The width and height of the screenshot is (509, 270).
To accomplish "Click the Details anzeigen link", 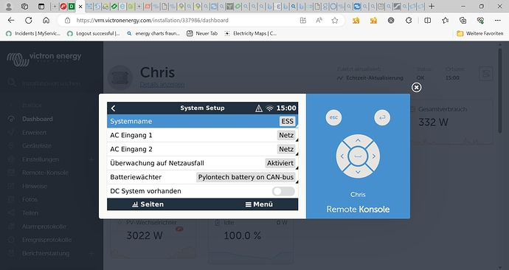I will 162,84.
